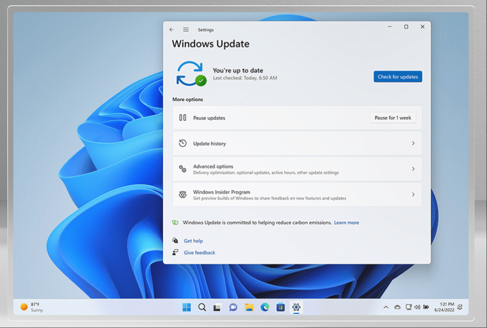
Task: Open the Settings hamburger navigation menu
Action: [186, 29]
